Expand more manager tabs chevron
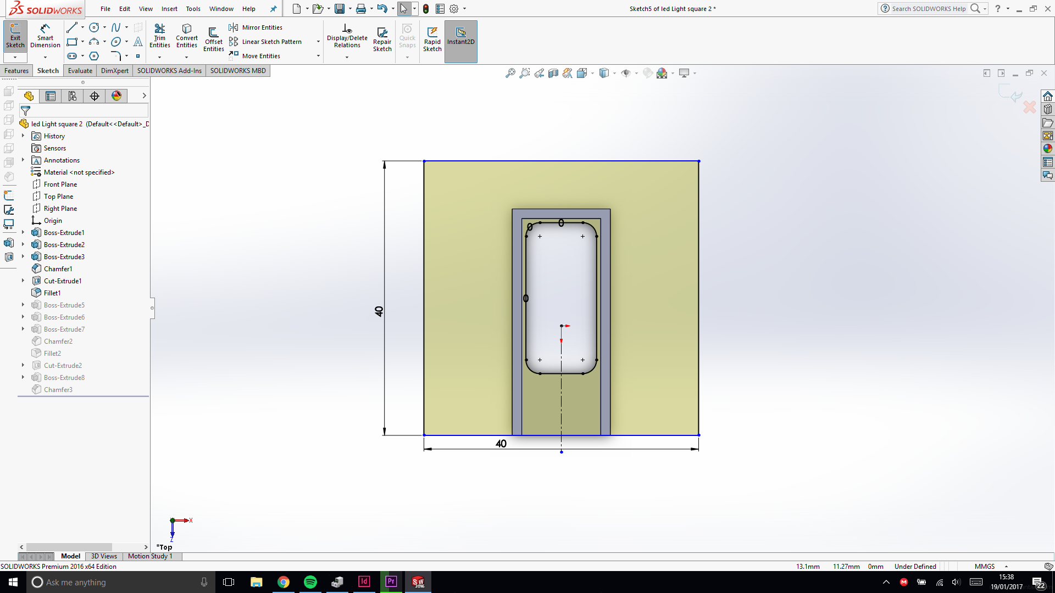The width and height of the screenshot is (1055, 593). (x=144, y=96)
